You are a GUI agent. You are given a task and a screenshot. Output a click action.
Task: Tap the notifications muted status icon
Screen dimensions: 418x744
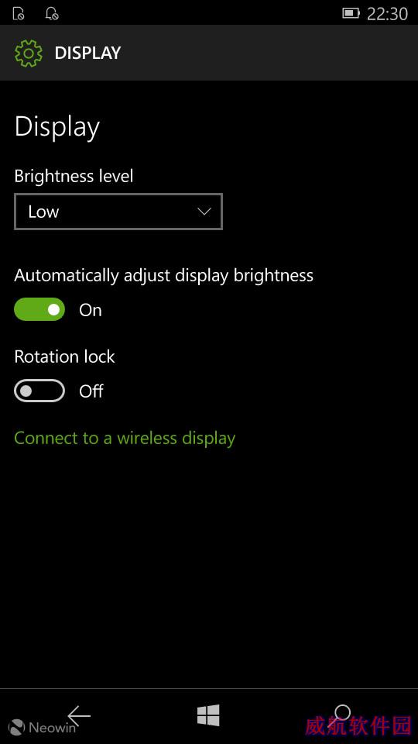click(52, 13)
